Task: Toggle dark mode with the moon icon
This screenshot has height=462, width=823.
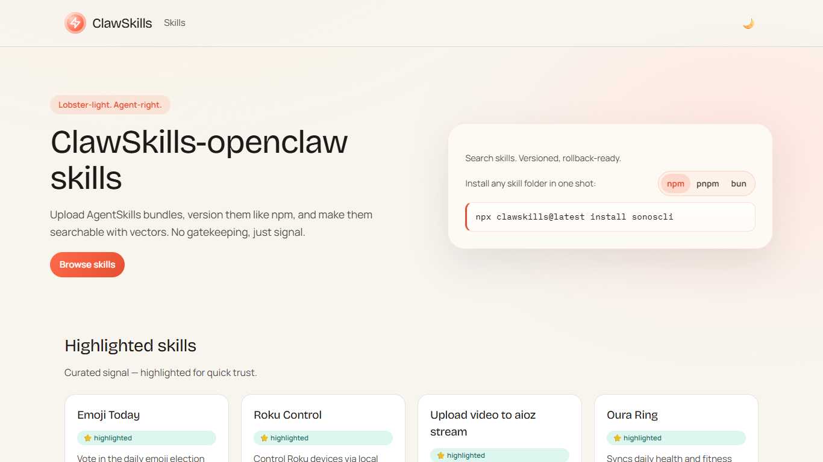Action: pyautogui.click(x=748, y=23)
